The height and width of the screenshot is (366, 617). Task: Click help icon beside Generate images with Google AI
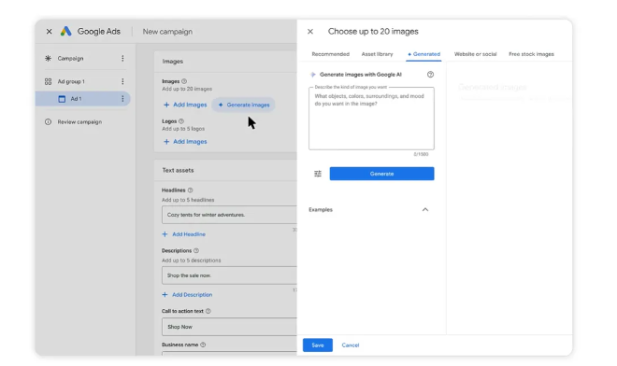(x=430, y=75)
